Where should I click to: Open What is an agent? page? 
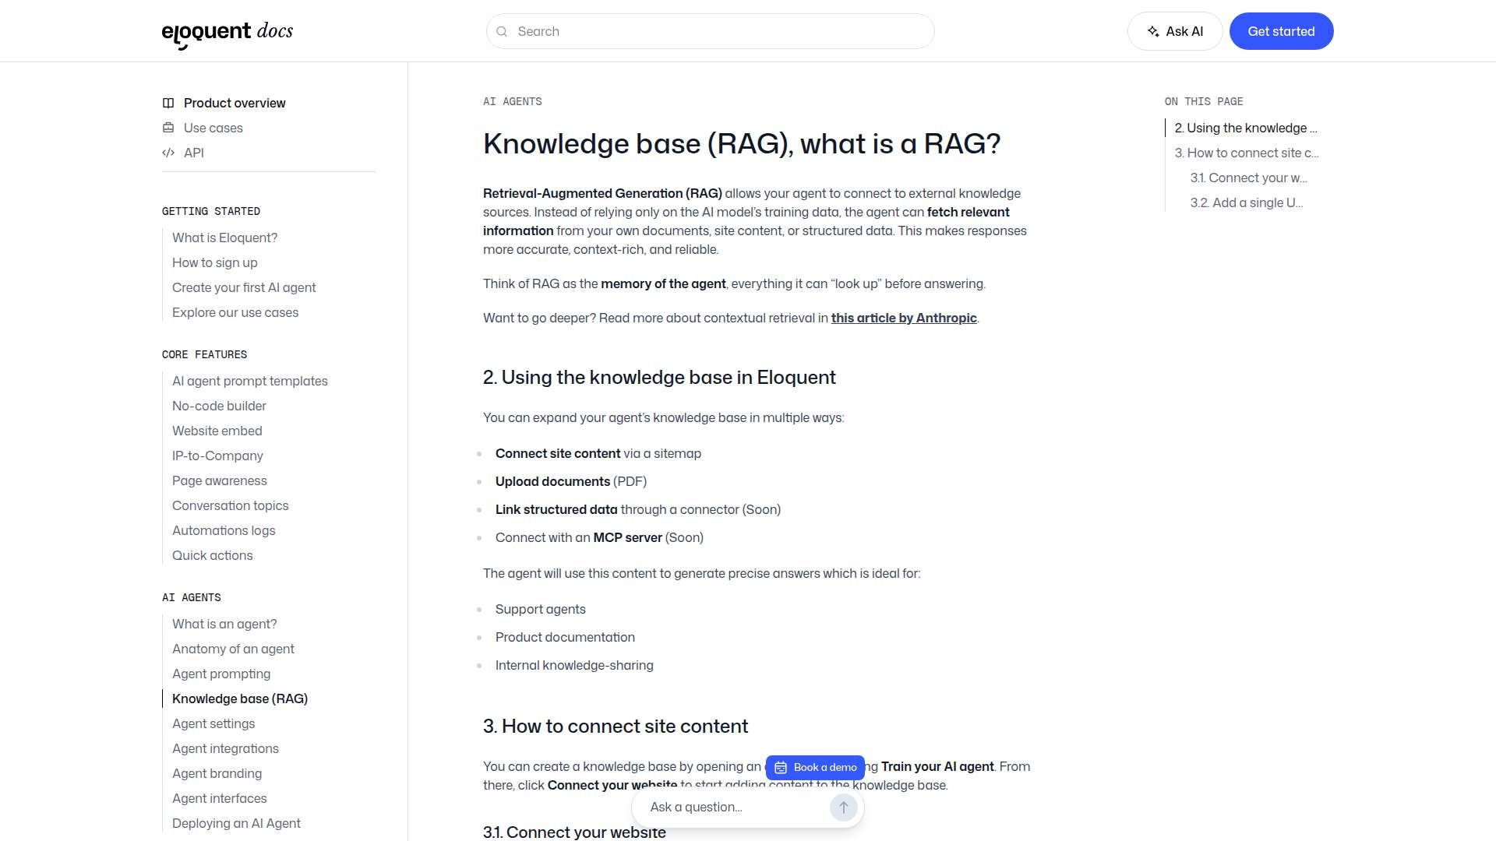[x=224, y=624]
